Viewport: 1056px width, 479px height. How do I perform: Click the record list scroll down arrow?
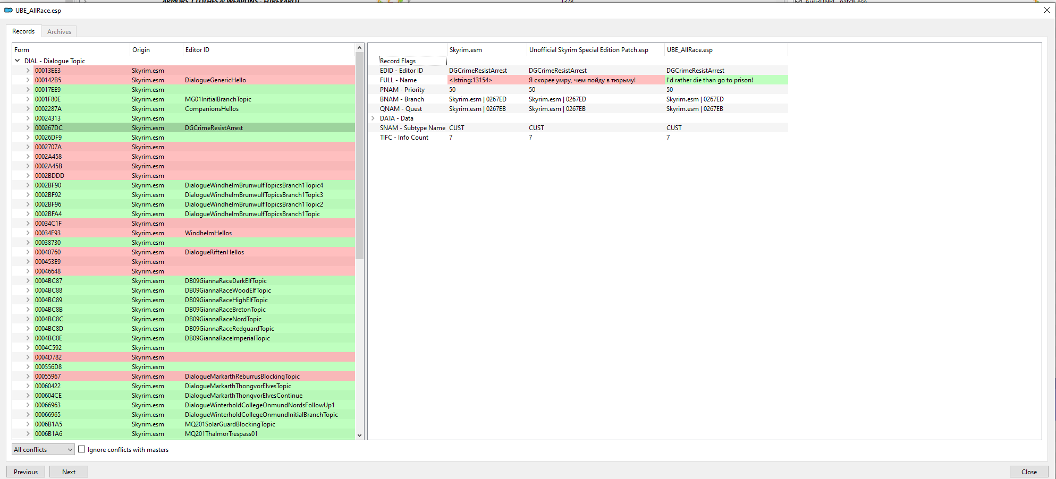359,435
